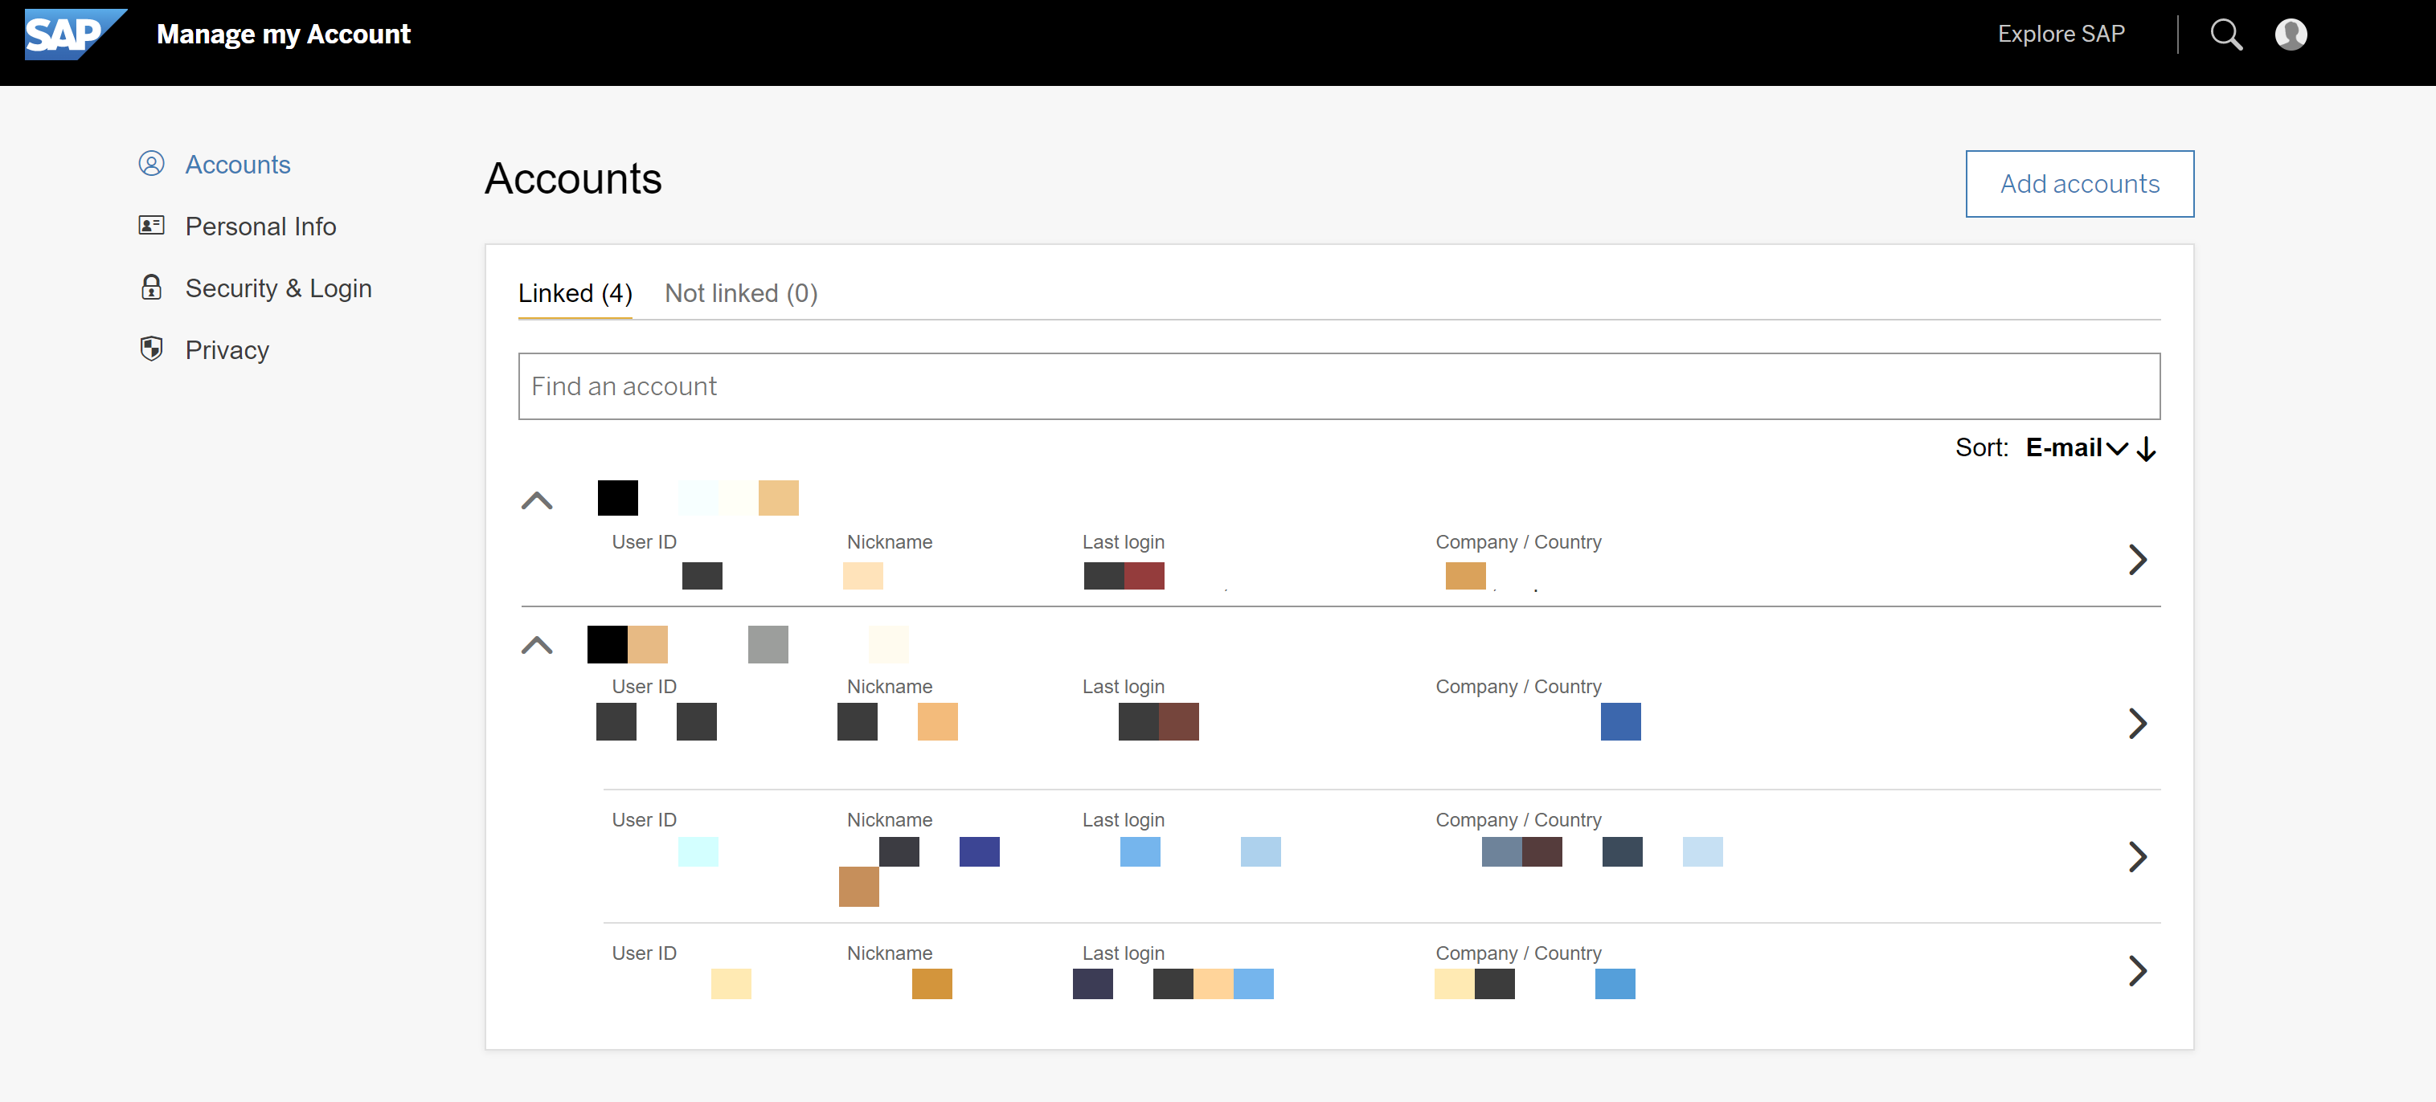
Task: Open first account details with right chevron
Action: point(2139,560)
